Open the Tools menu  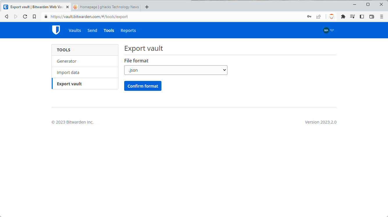(109, 30)
